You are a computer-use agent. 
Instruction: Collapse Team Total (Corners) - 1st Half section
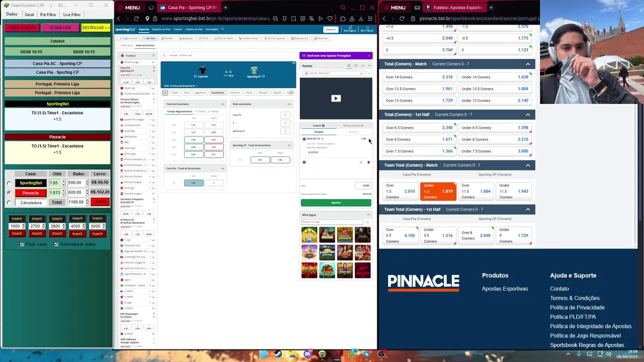[528, 209]
